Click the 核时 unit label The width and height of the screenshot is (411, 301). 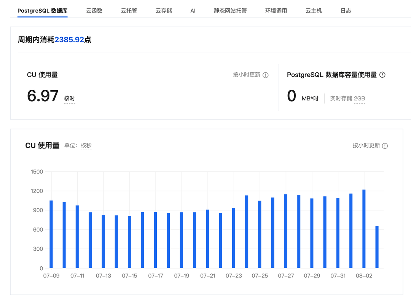click(x=70, y=99)
